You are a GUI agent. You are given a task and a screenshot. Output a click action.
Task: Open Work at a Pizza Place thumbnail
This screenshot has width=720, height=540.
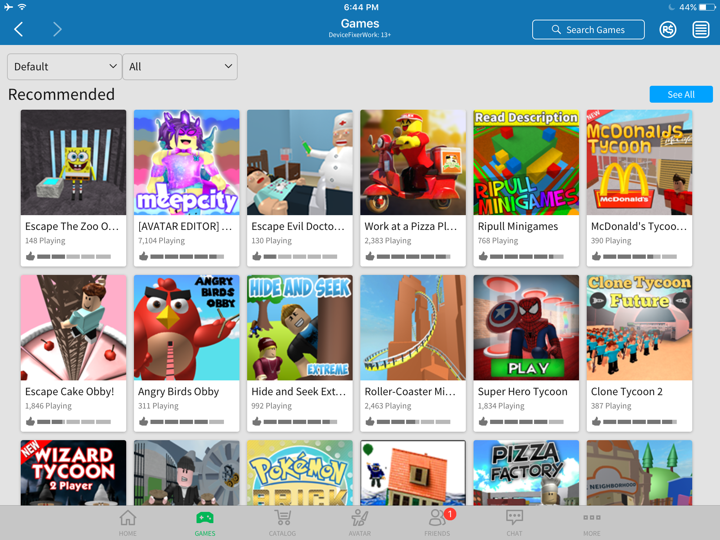[413, 162]
